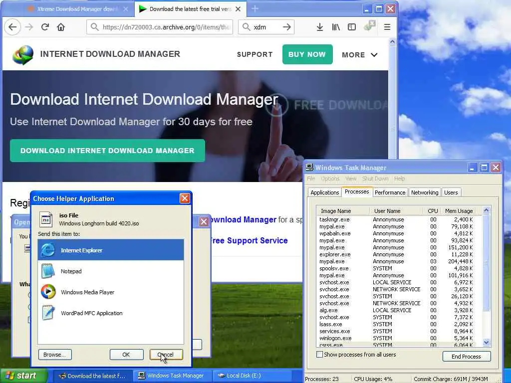Sort processes by Image Name column

343,211
